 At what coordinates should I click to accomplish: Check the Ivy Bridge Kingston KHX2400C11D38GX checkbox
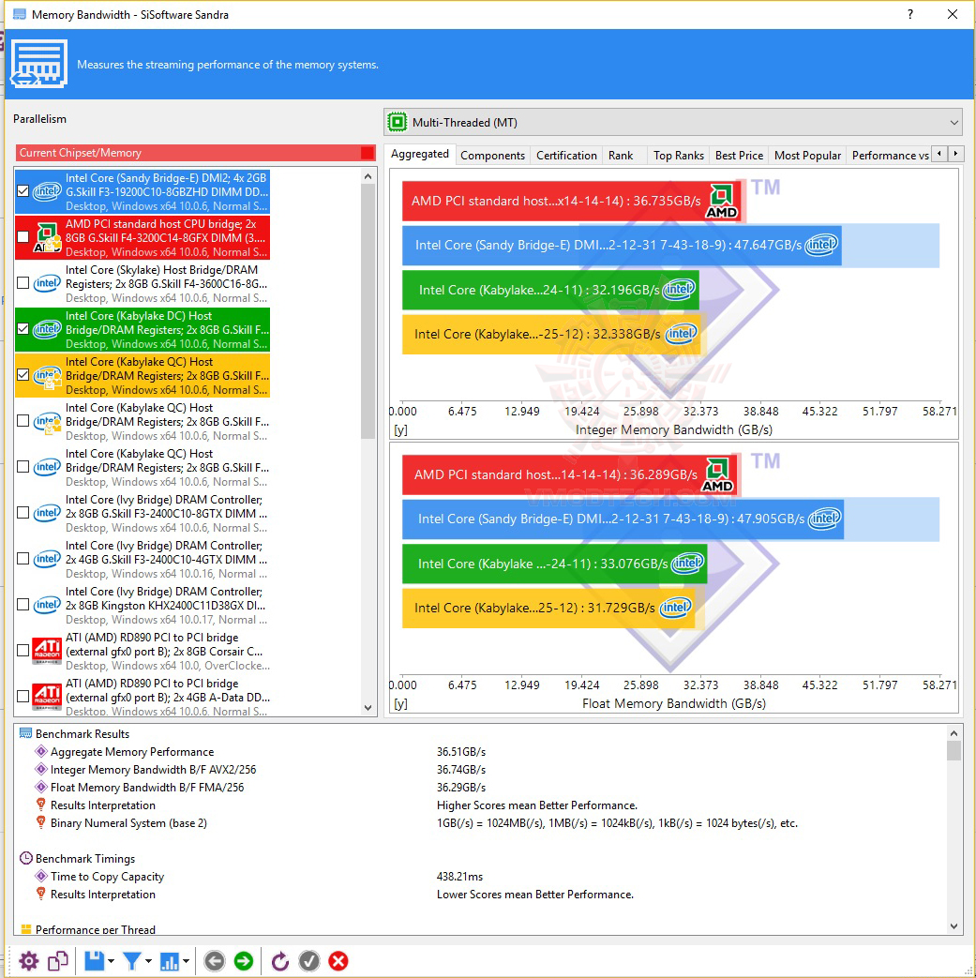23,605
